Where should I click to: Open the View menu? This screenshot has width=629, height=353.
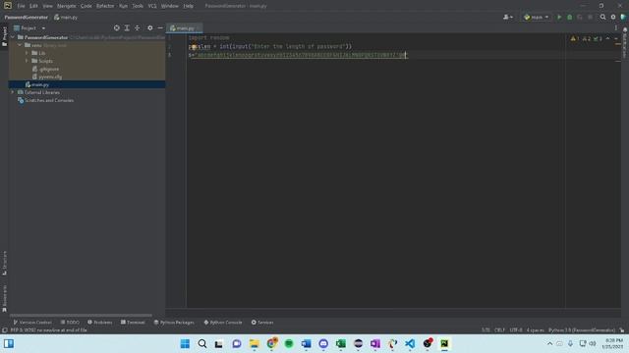[47, 6]
